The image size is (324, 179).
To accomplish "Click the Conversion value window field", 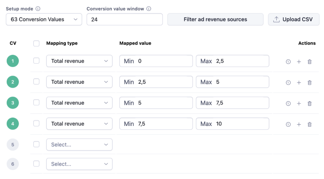I will point(124,19).
